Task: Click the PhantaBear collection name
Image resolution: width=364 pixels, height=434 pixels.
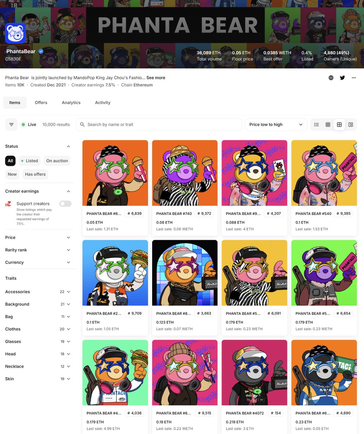Action: 21,51
